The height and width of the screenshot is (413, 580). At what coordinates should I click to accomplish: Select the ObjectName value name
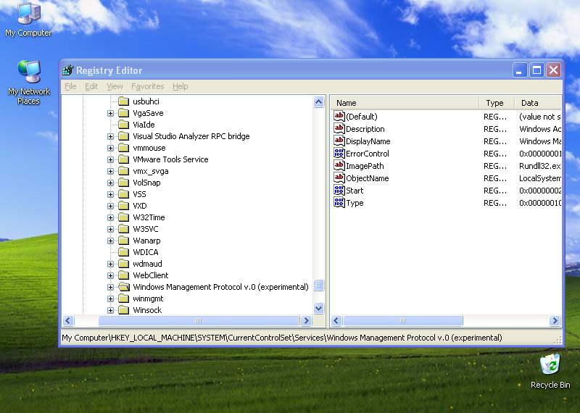[368, 178]
